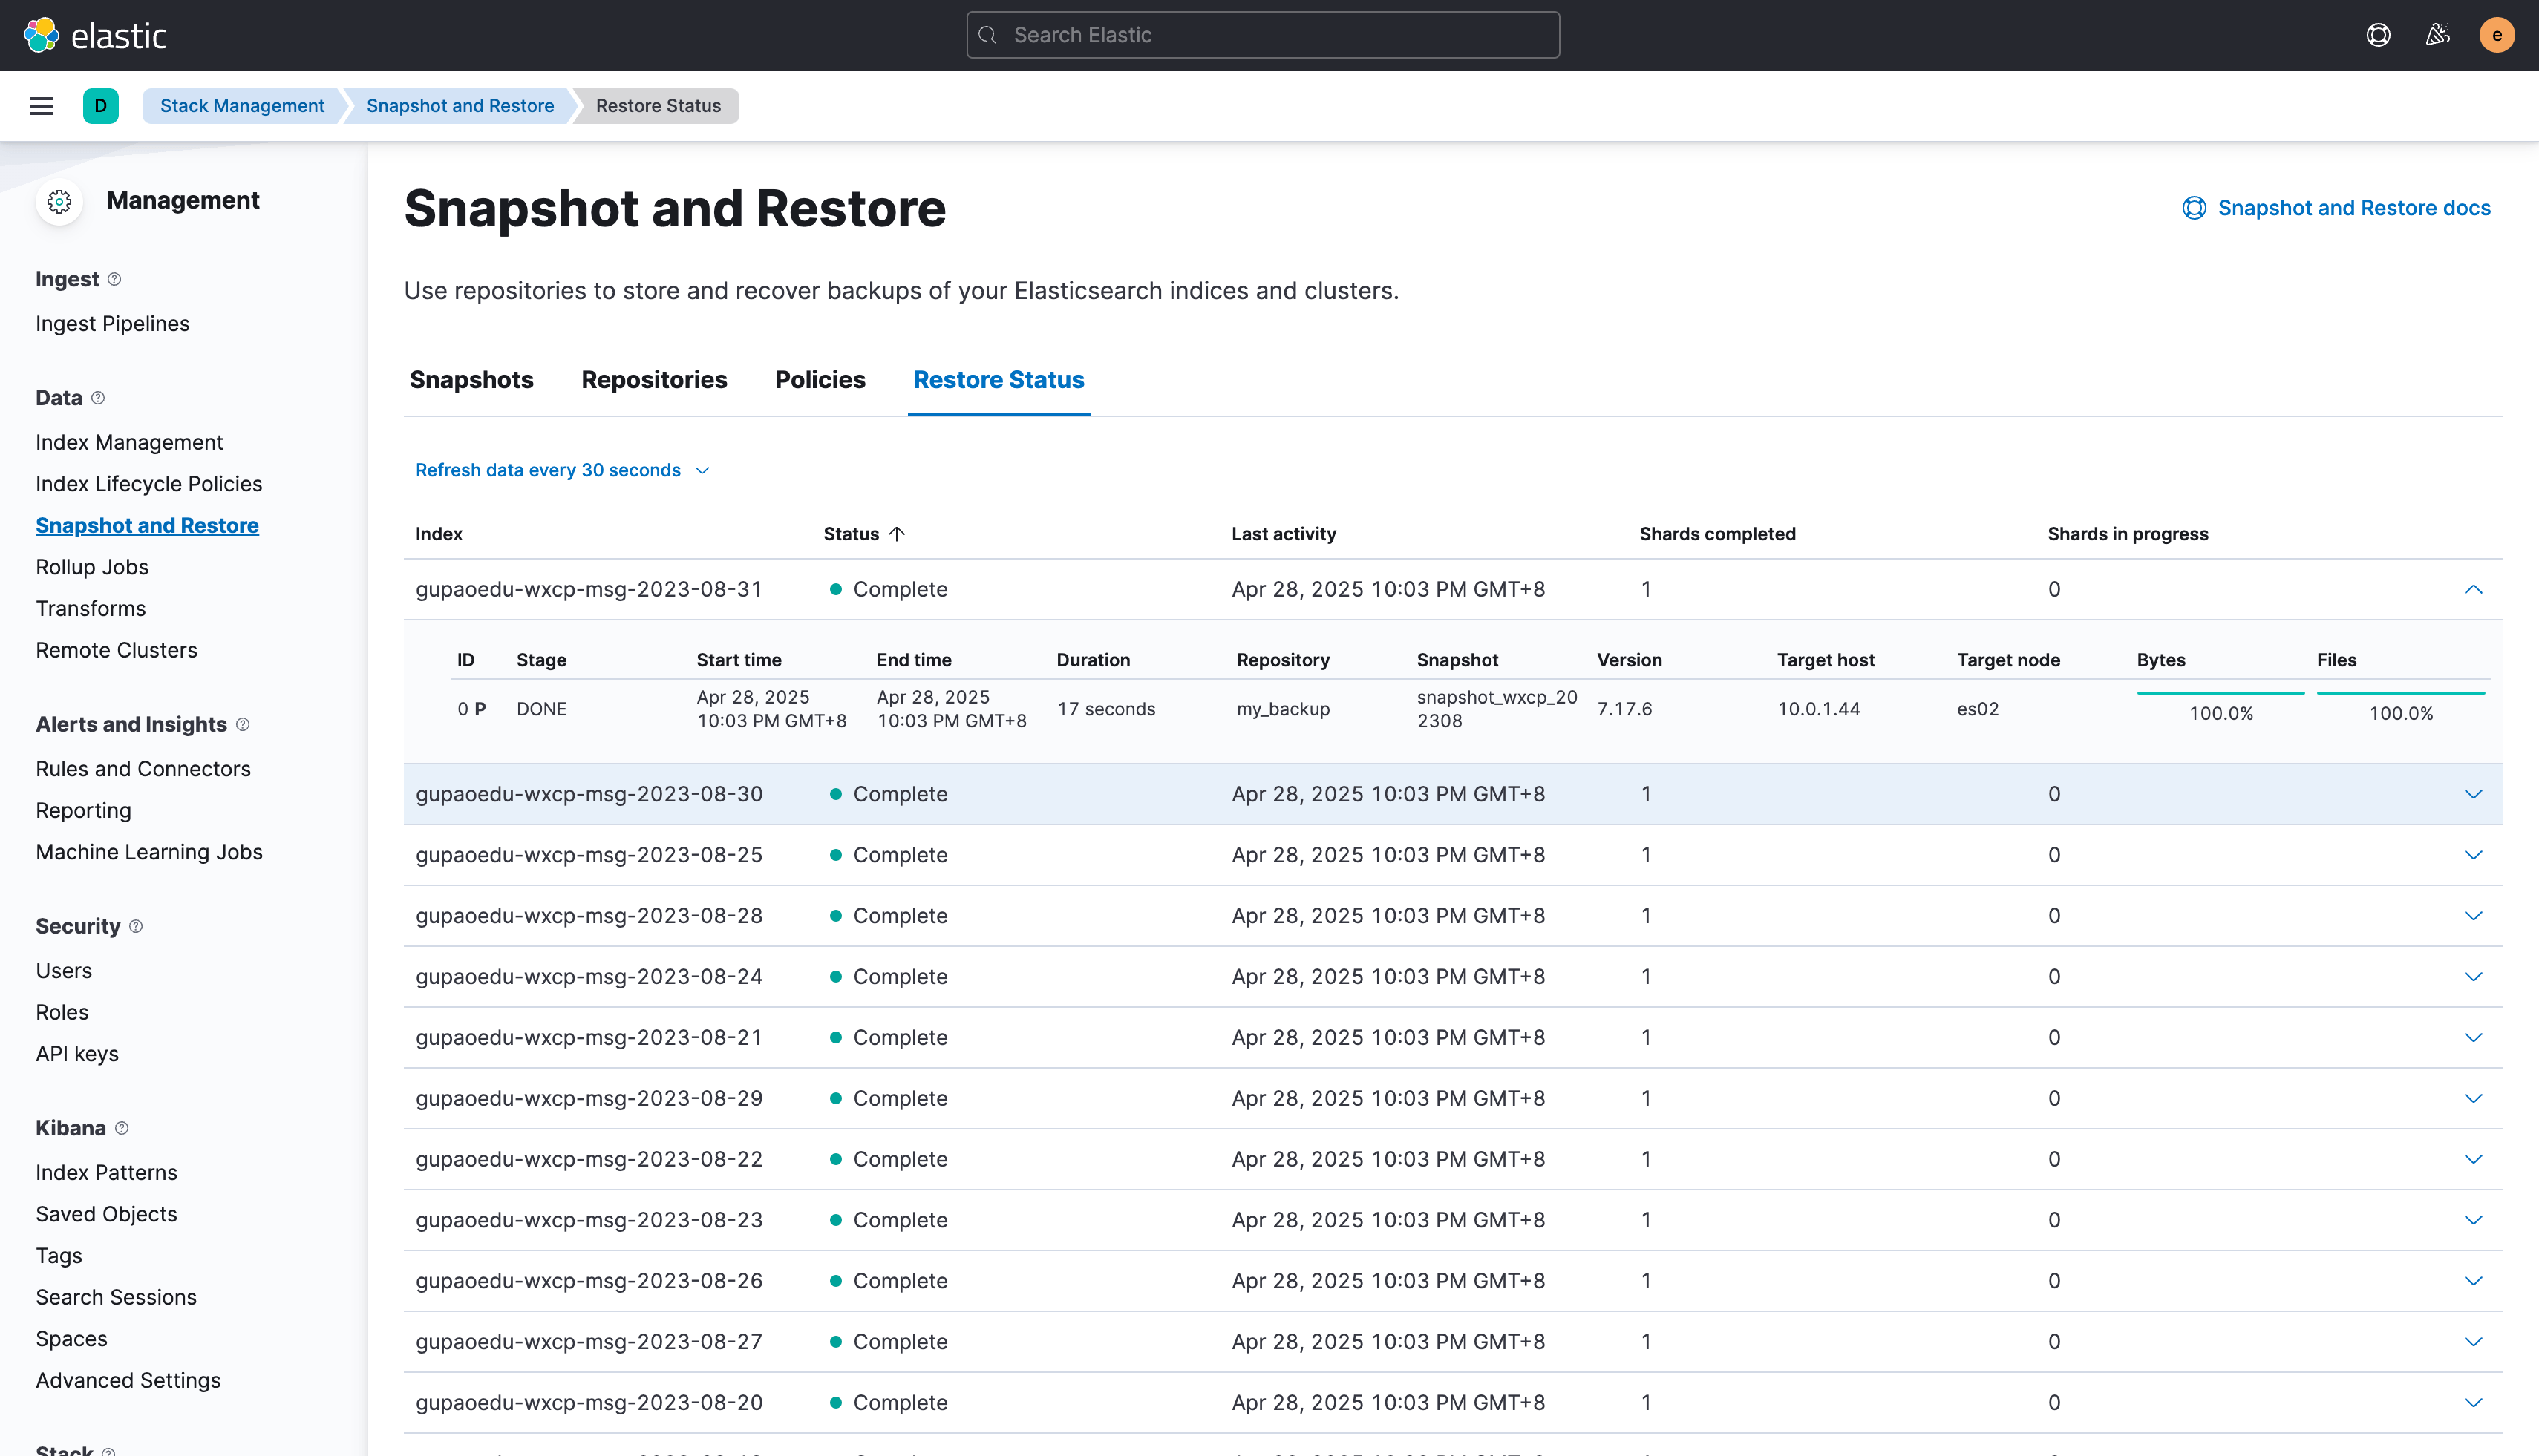Open Rollup Jobs in sidebar

pyautogui.click(x=92, y=567)
